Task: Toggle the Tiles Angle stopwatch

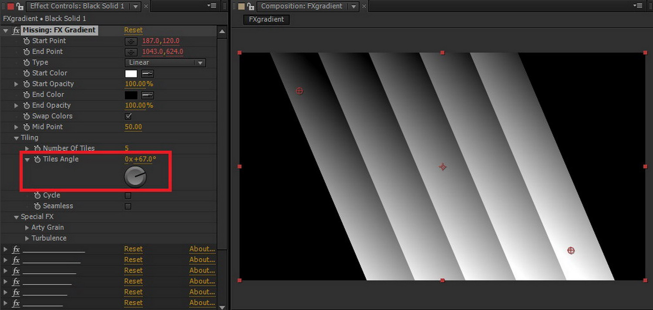Action: pos(37,160)
